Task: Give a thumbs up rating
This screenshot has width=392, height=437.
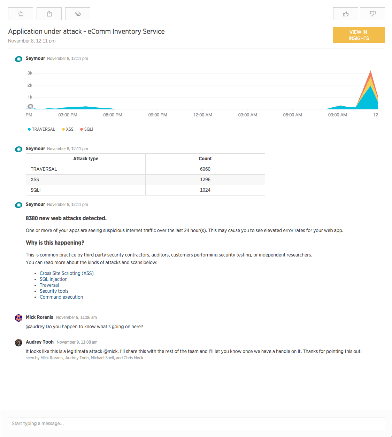Action: [345, 14]
